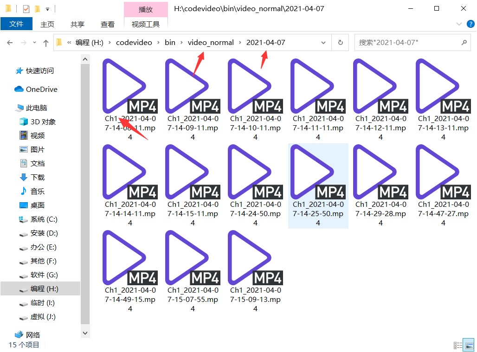The image size is (477, 352).
Task: Expand the address bar history dropdown
Action: click(323, 42)
